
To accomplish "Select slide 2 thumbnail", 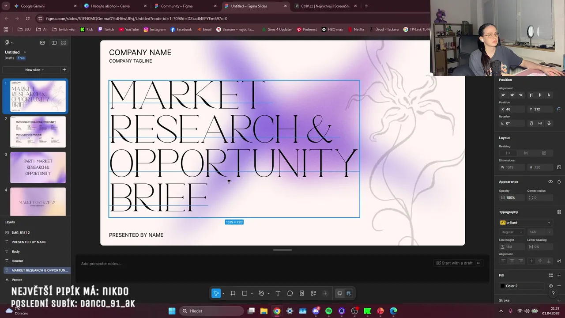I will [38, 132].
